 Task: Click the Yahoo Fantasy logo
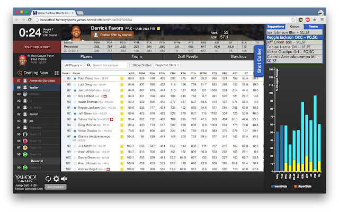pyautogui.click(x=25, y=179)
